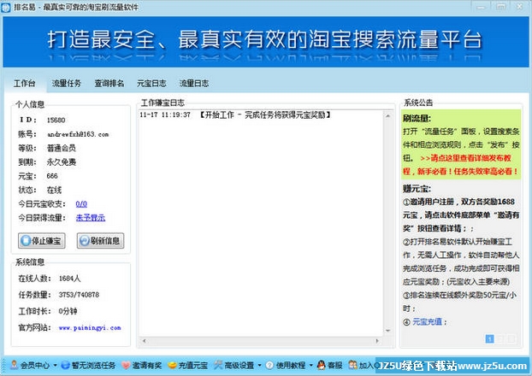Click the 未予显示 traffic link

tap(91, 218)
